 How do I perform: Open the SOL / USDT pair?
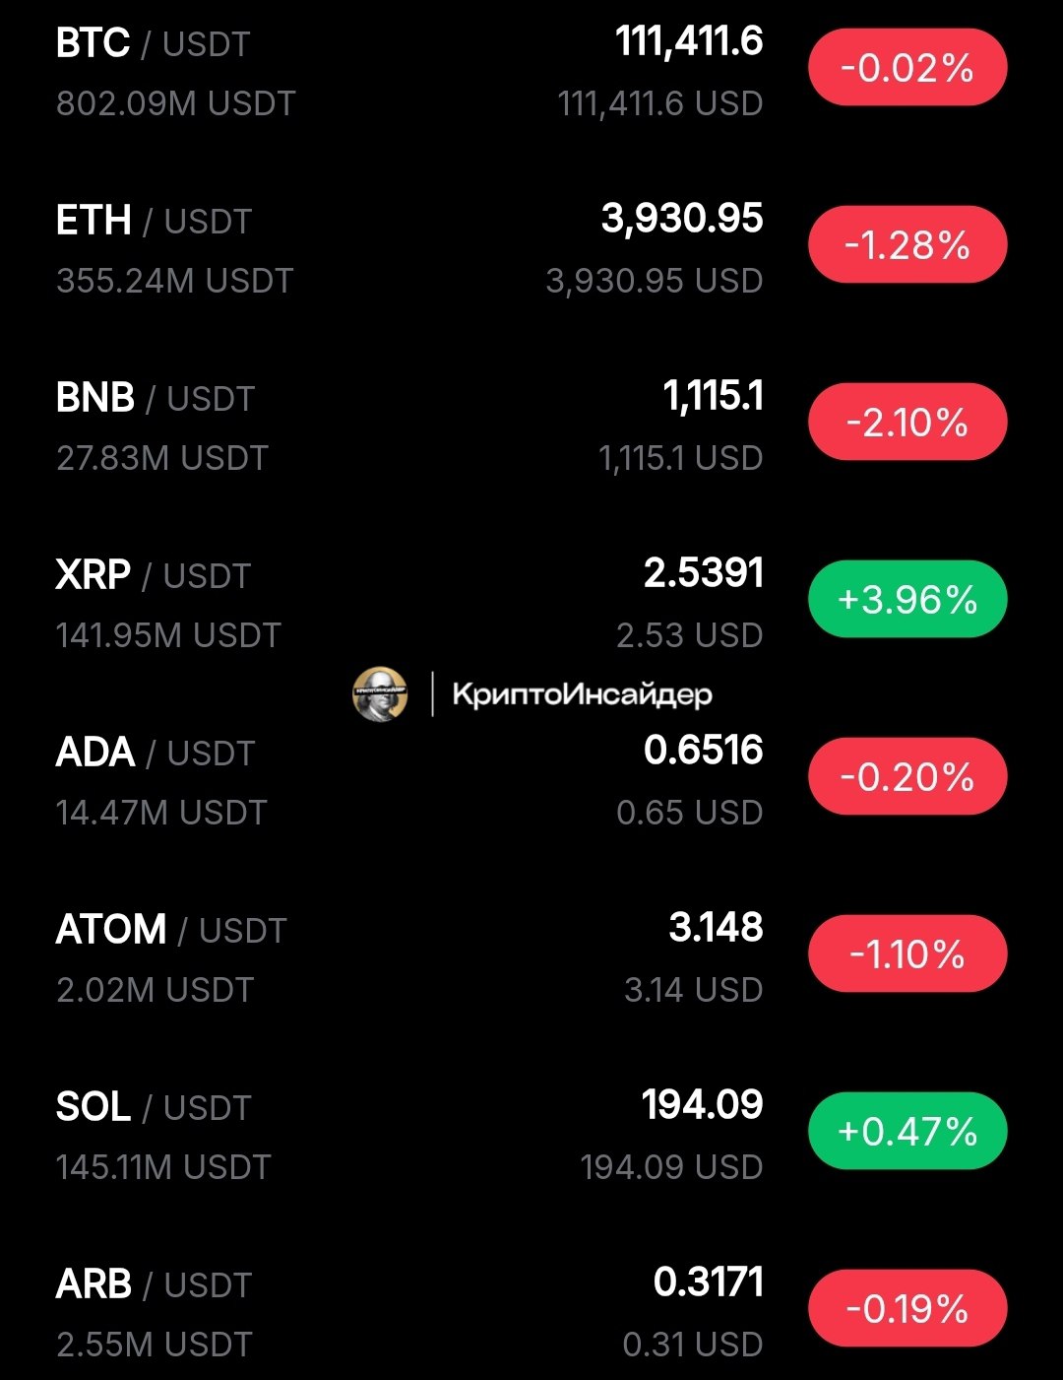click(155, 1108)
